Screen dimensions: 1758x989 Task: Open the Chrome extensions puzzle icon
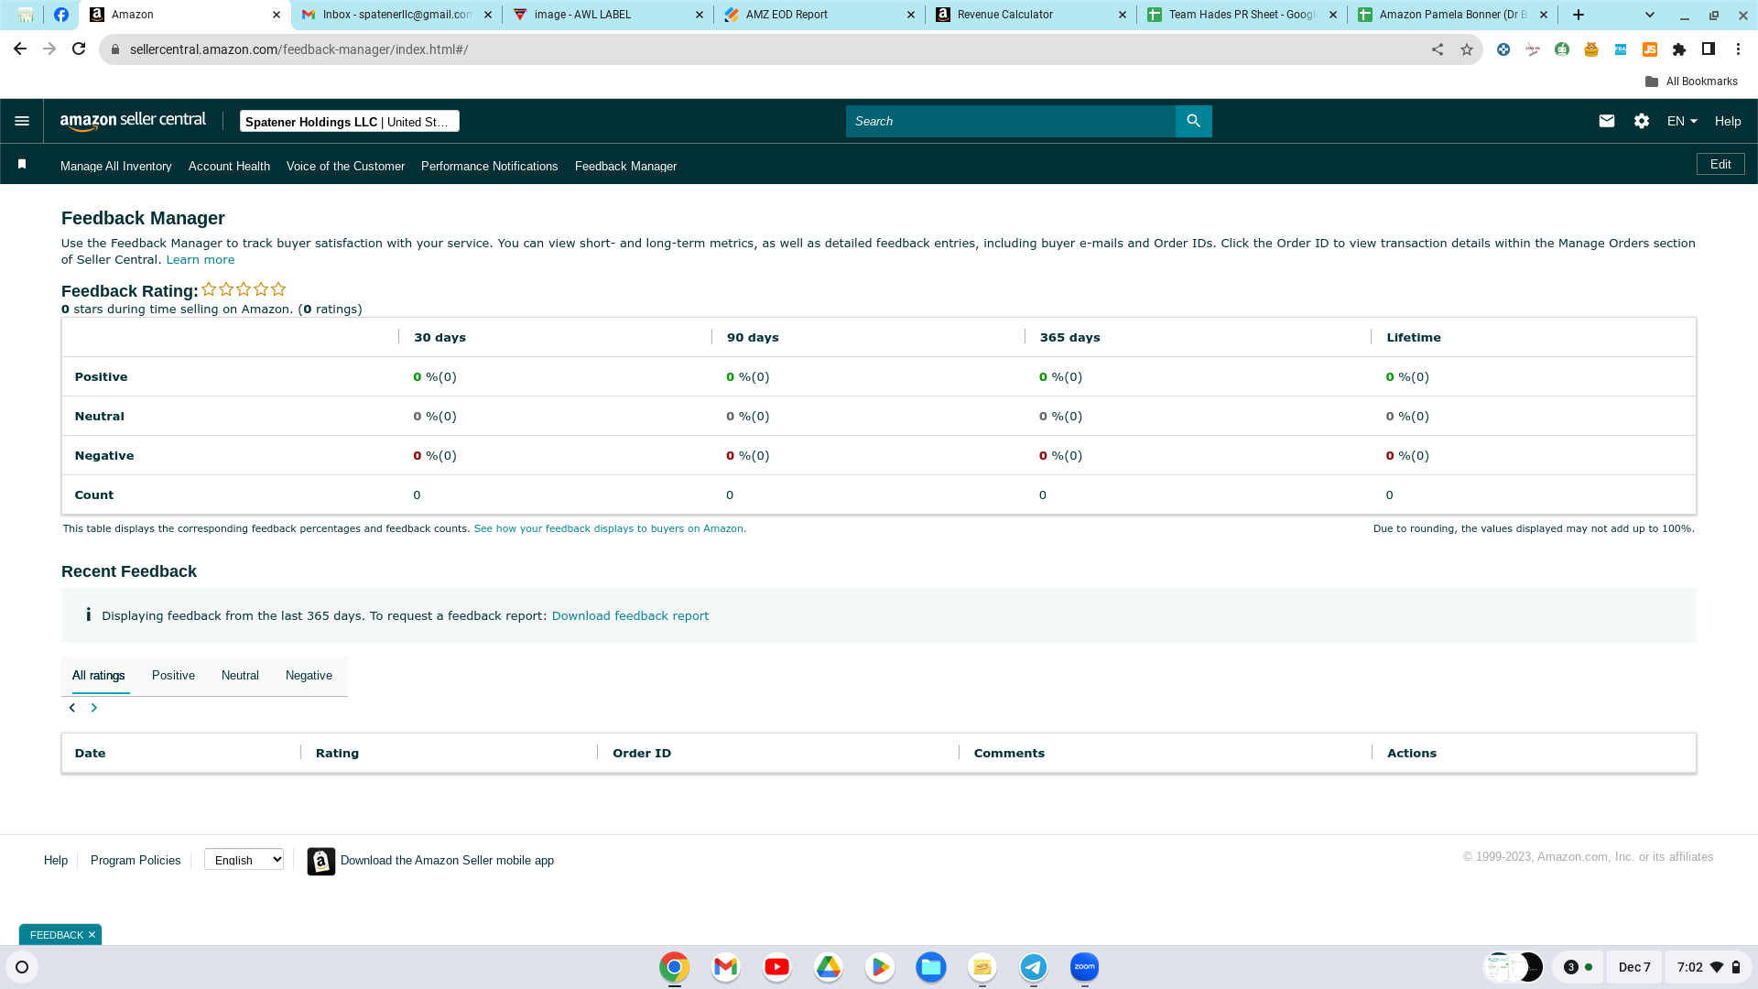click(x=1679, y=49)
